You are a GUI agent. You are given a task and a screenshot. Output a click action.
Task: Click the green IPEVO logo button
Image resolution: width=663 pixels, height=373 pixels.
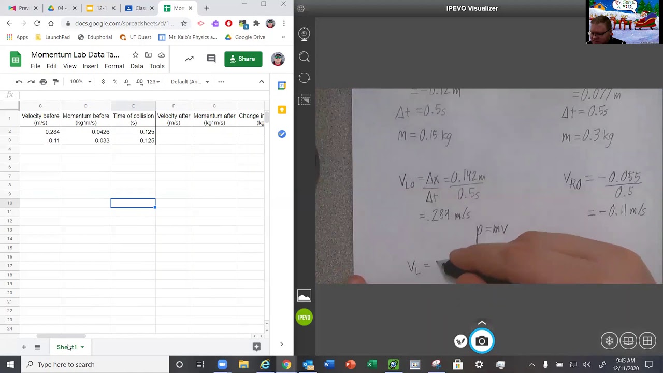click(x=304, y=317)
